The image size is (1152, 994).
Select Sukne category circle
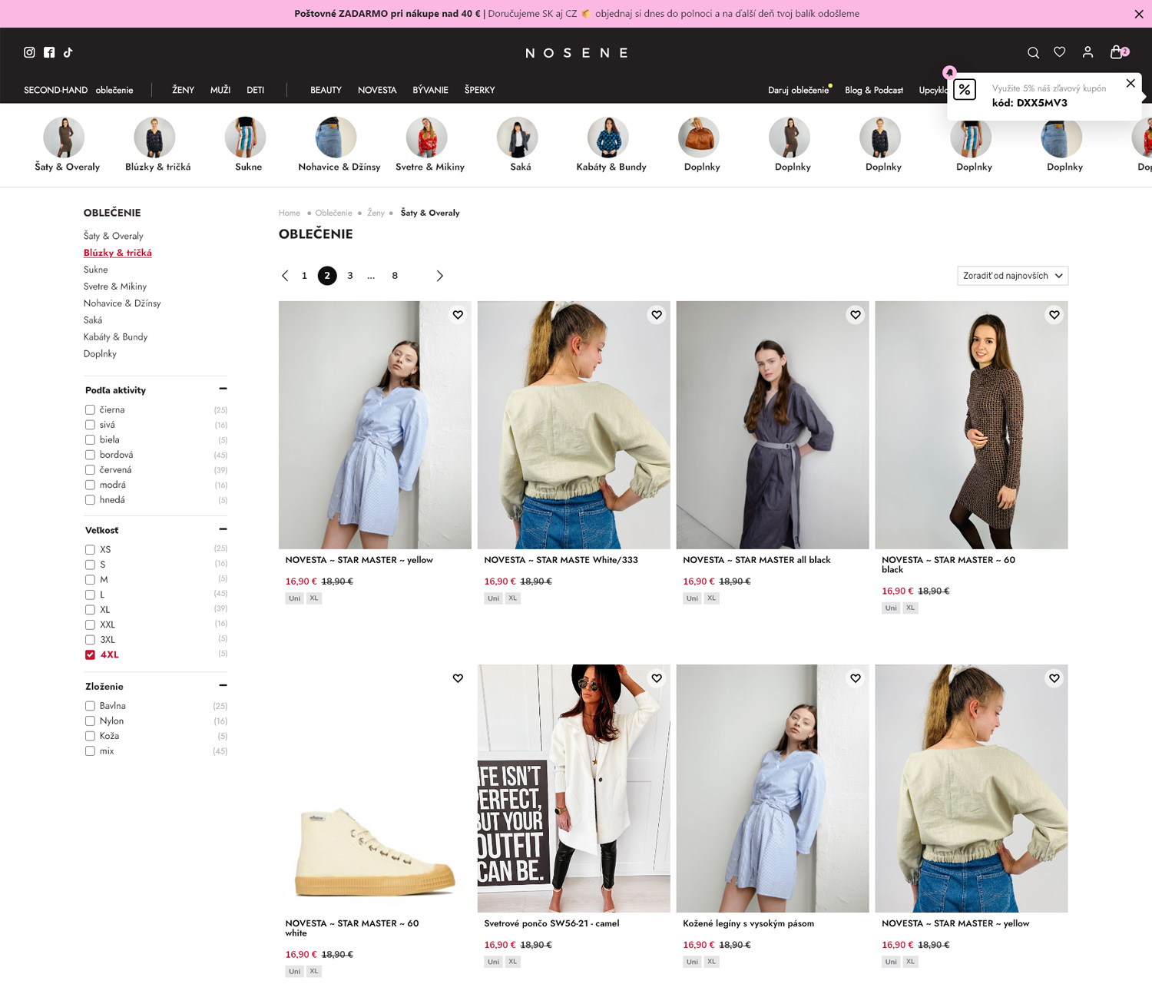click(246, 138)
